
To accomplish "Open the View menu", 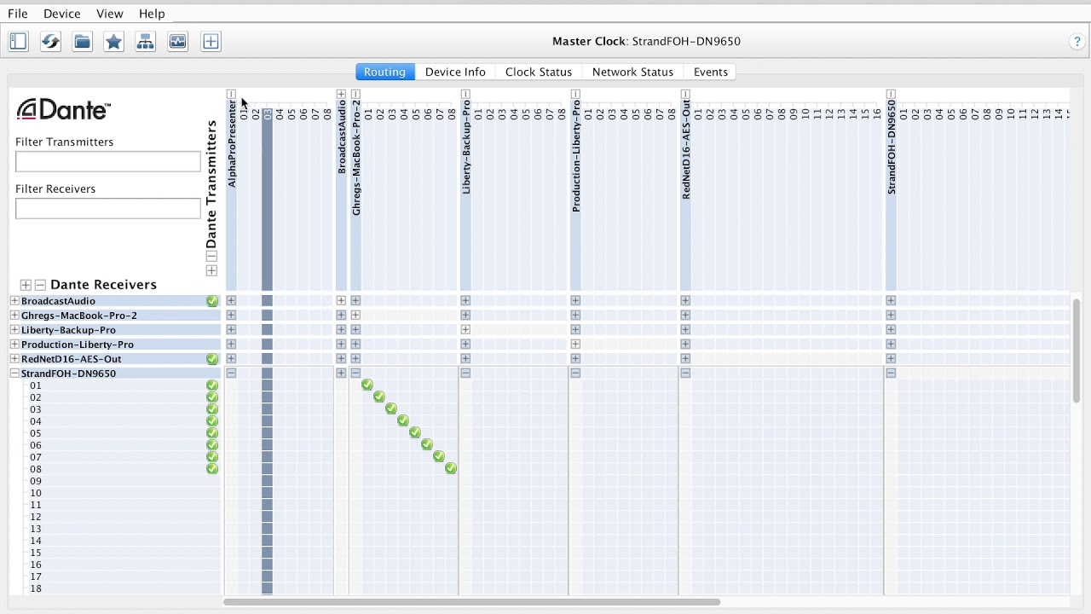I will (x=110, y=14).
